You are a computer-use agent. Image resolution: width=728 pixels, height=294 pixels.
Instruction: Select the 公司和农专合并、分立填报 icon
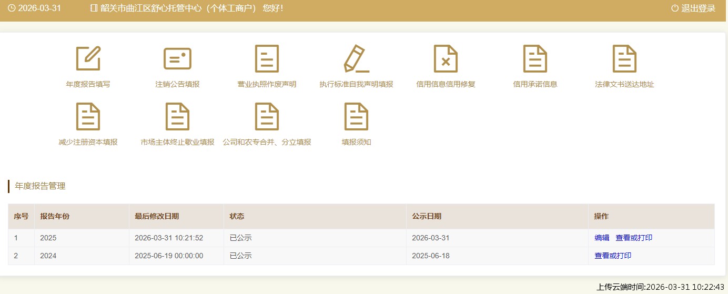(x=267, y=117)
